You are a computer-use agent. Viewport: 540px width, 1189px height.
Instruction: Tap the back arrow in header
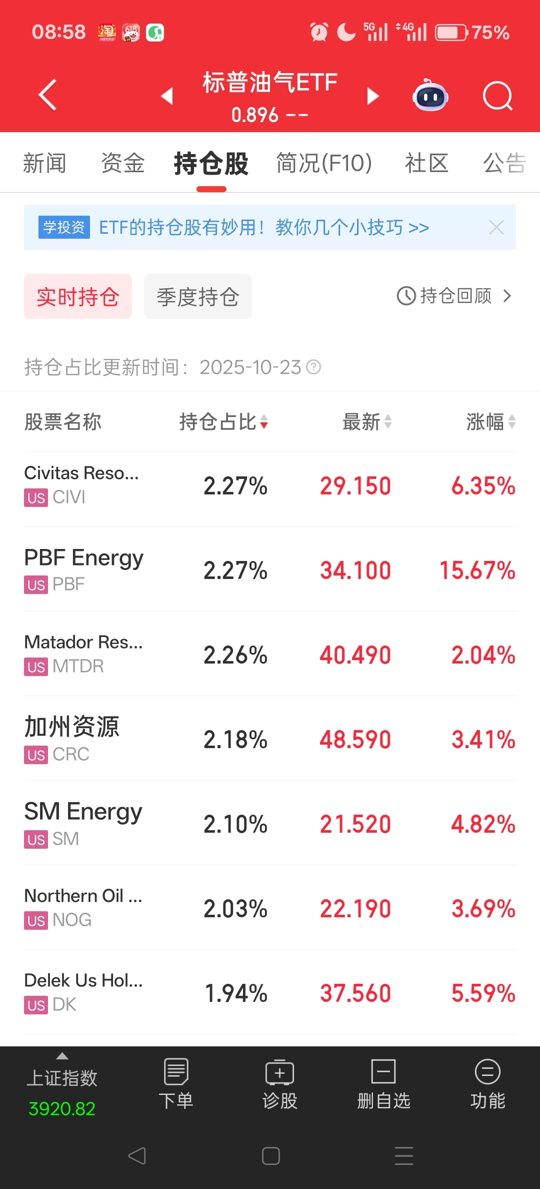47,95
